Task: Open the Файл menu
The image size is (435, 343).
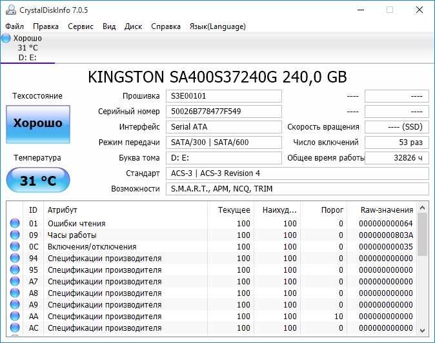Action: pyautogui.click(x=15, y=26)
